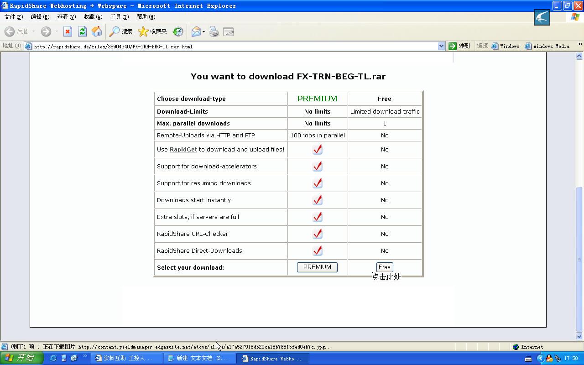Open the History icon in toolbar
The width and height of the screenshot is (584, 365).
[x=178, y=31]
